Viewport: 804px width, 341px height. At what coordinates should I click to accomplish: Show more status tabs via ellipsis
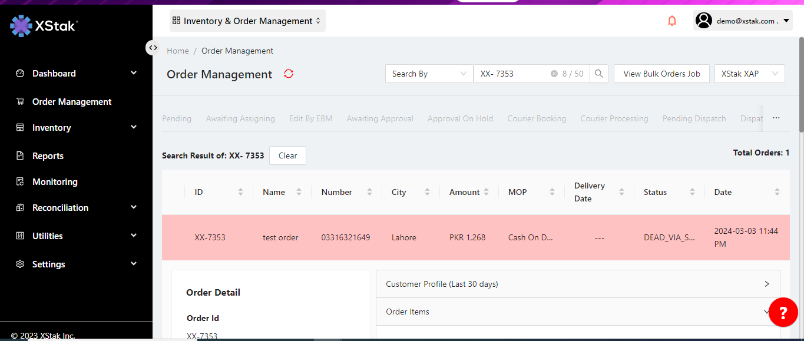[776, 118]
